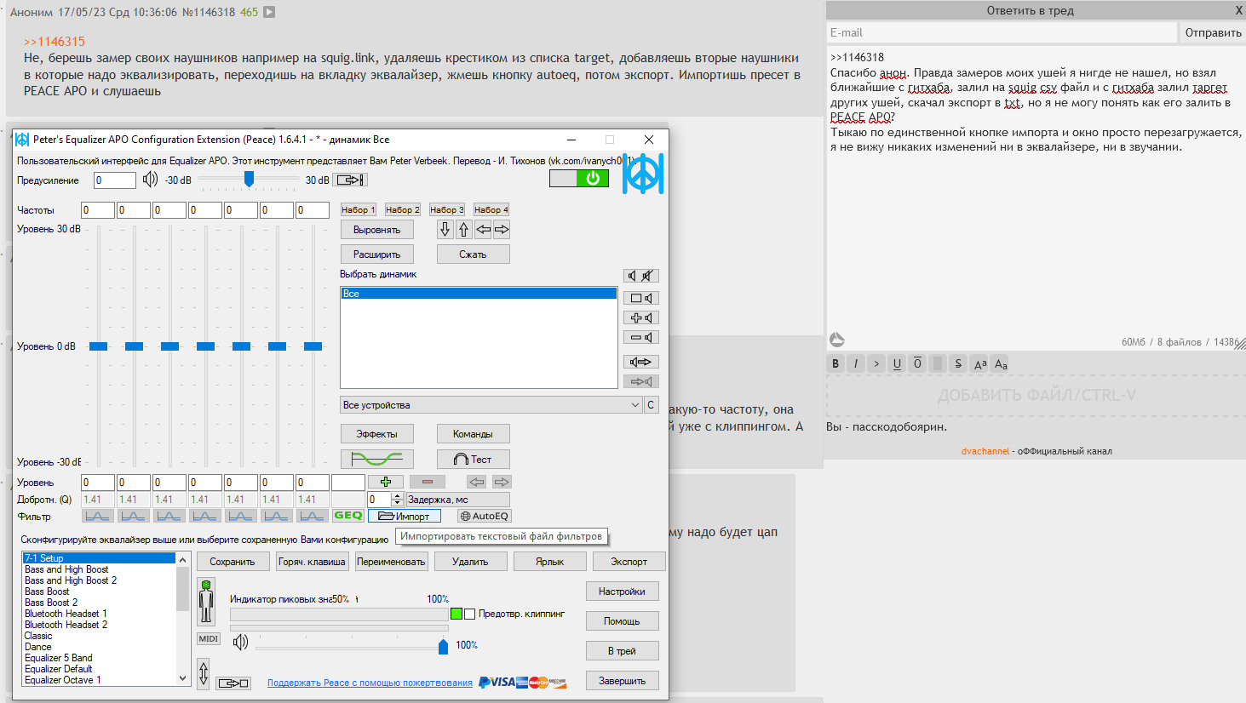Viewport: 1246px width, 703px height.
Task: Click the bottom volume slider handle at 100%
Action: pyautogui.click(x=443, y=646)
